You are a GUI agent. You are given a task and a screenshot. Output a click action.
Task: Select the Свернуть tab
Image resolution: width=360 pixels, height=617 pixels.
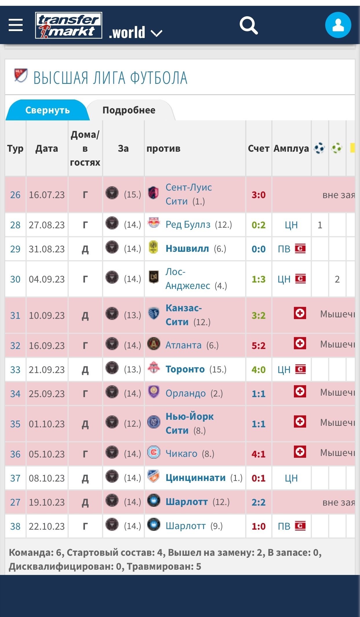point(48,110)
